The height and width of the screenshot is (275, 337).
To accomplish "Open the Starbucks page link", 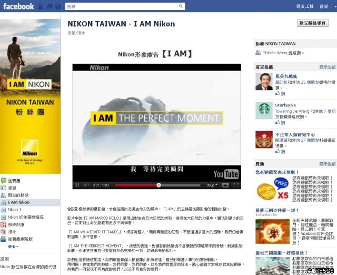I will (x=285, y=105).
